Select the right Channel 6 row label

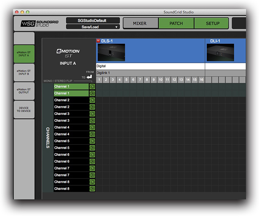point(71,161)
